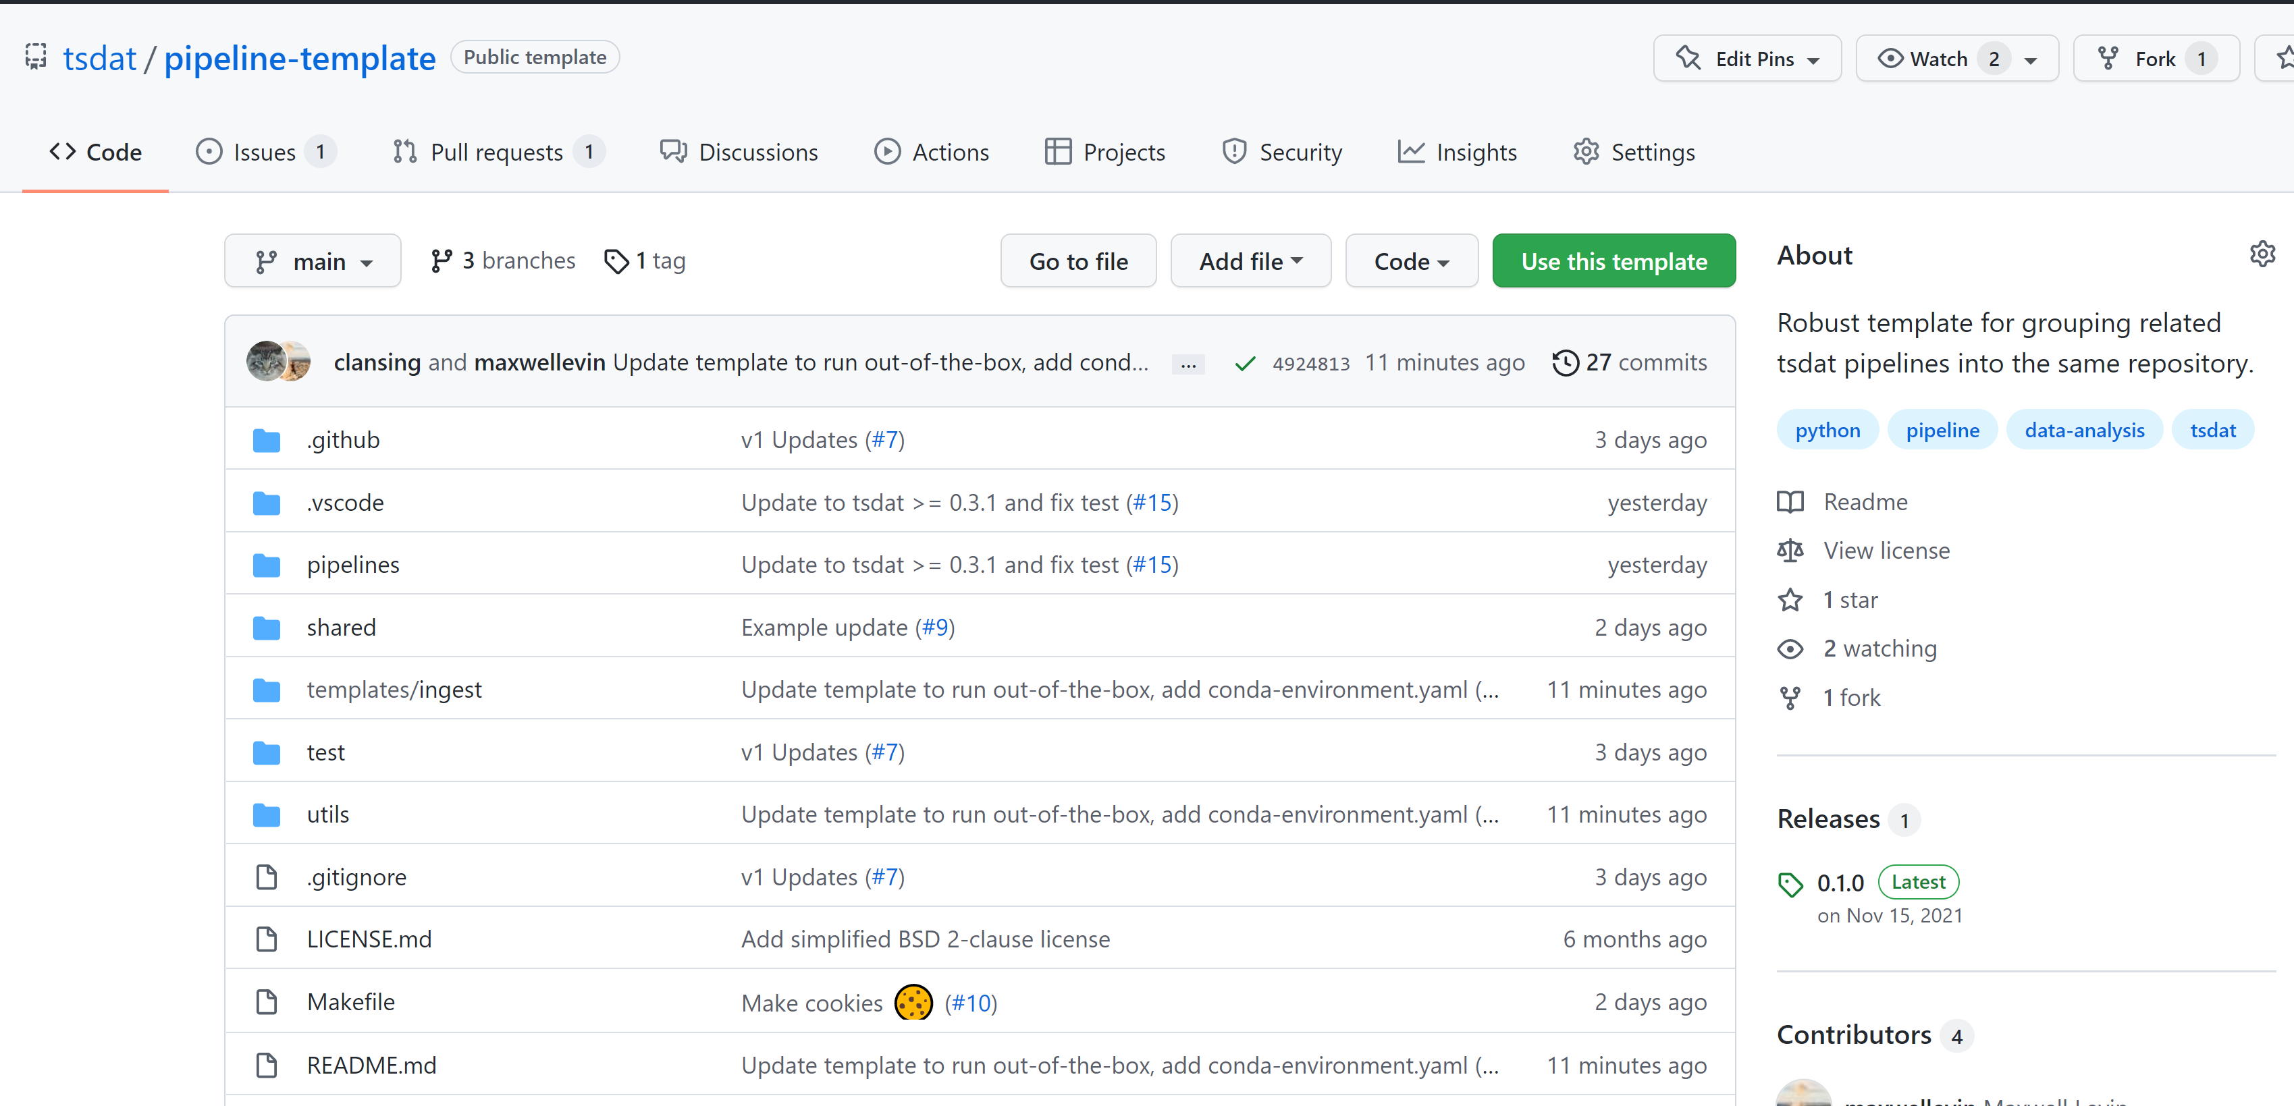The image size is (2294, 1106).
Task: Open commit hash 4924813
Action: [1311, 364]
